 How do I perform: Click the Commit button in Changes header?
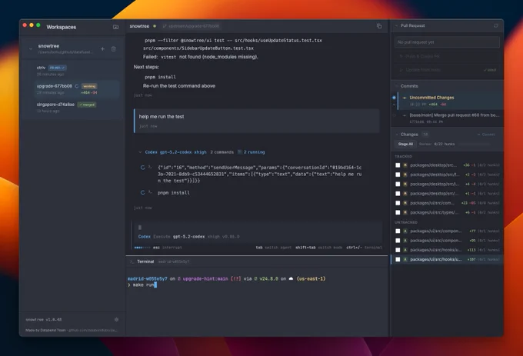pos(486,135)
